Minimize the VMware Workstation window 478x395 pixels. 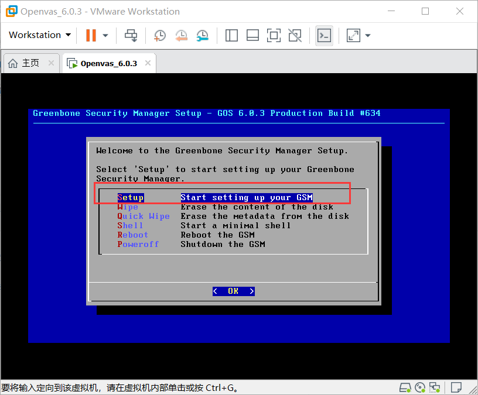[391, 11]
